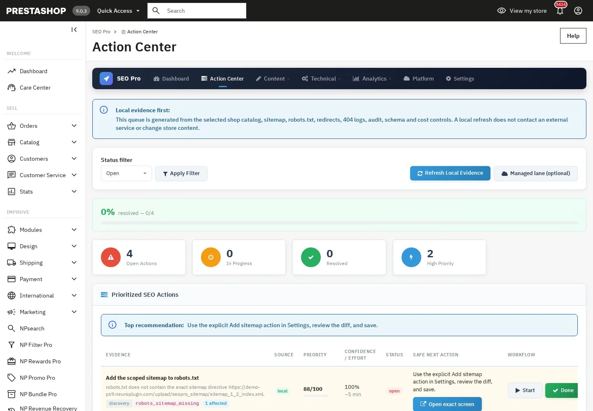Open the SEO Pro Dashboard tab
The width and height of the screenshot is (593, 411).
171,79
